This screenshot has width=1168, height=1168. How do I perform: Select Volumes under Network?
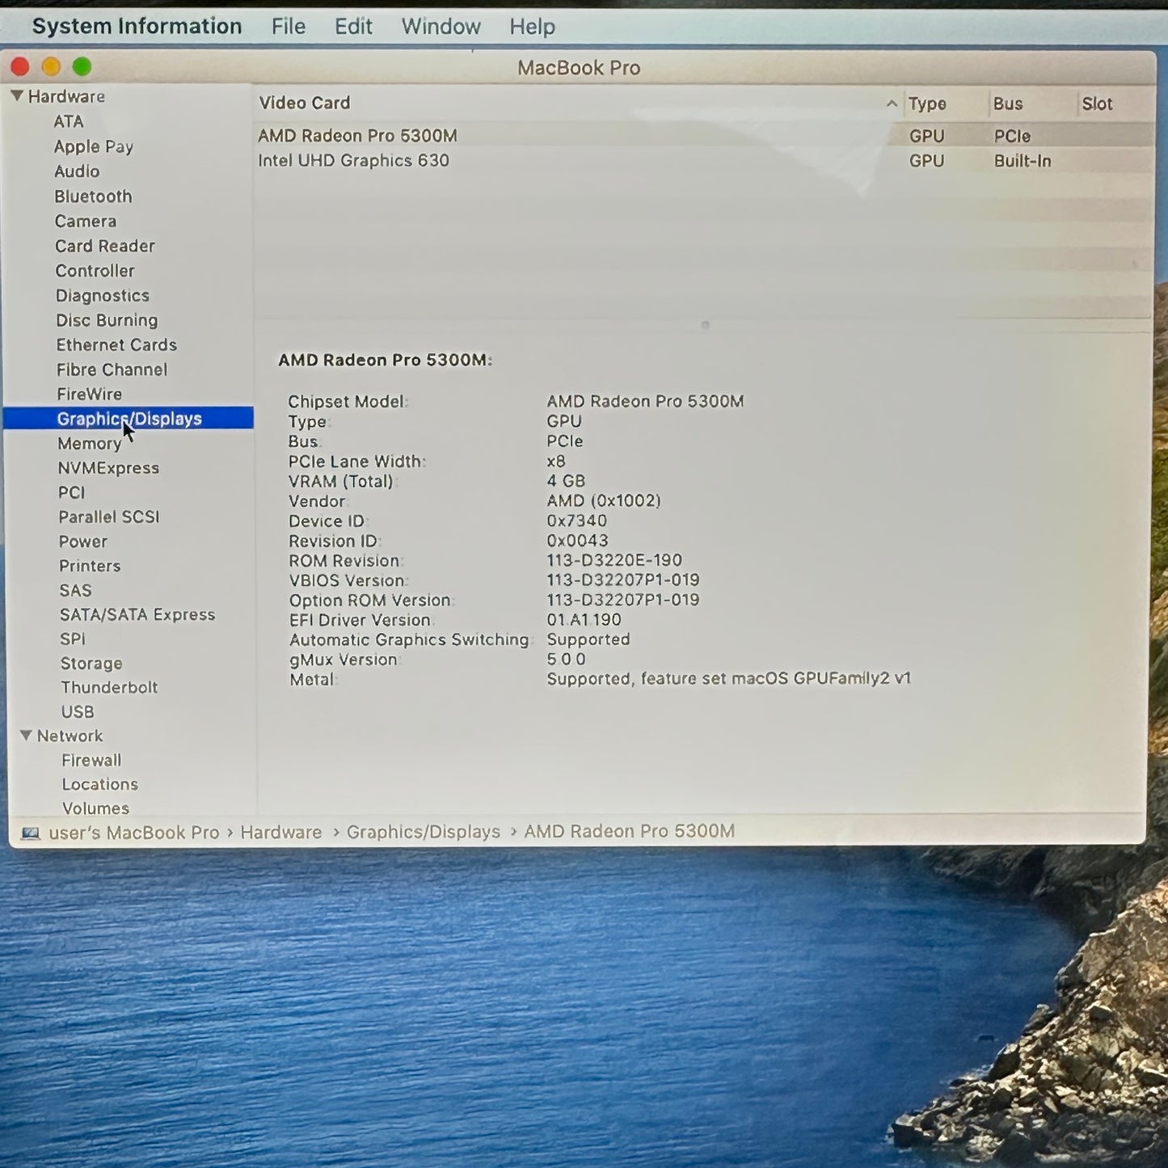point(95,808)
